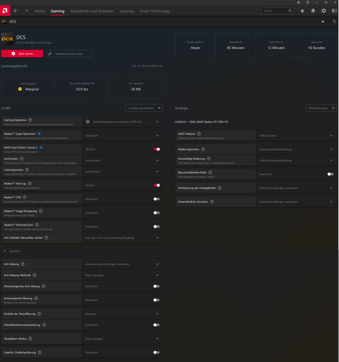
Task: Open Verbesserung der Anzeigefarben dropdown
Action: pyautogui.click(x=296, y=188)
